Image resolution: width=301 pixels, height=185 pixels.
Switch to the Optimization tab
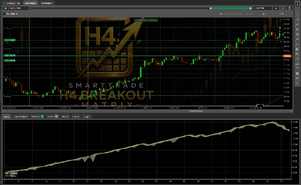[x=47, y=3]
